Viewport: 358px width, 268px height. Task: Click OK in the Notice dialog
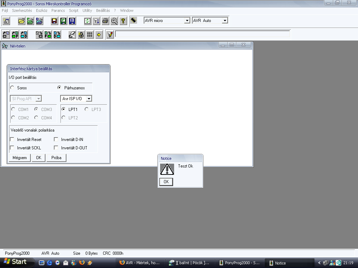point(166,181)
